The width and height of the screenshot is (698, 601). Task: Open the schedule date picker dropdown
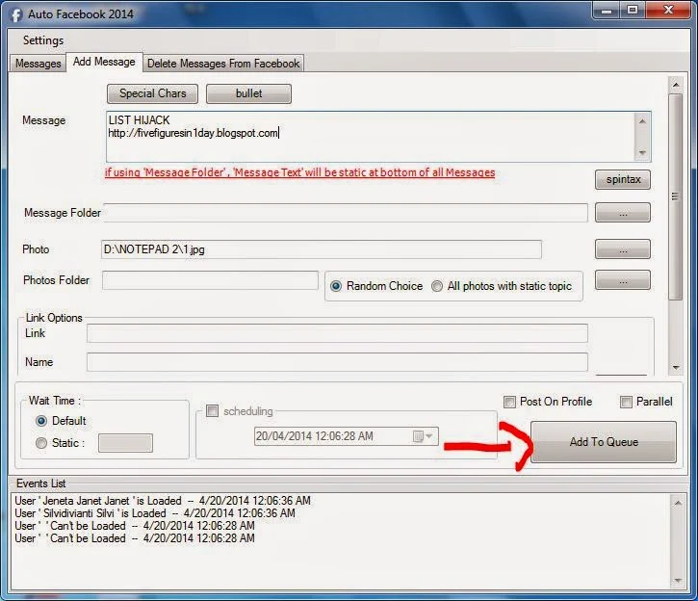click(x=423, y=436)
